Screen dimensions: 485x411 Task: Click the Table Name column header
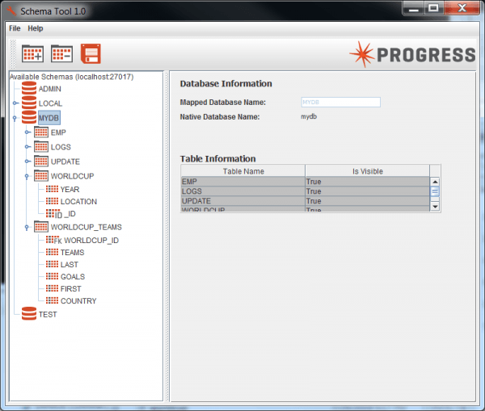click(242, 171)
